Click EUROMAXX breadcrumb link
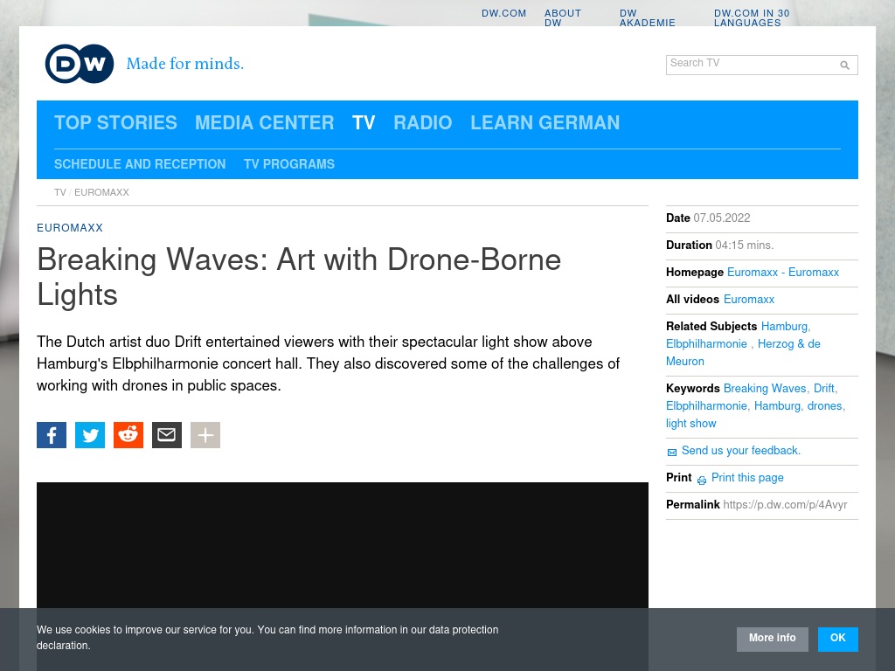 (x=101, y=193)
